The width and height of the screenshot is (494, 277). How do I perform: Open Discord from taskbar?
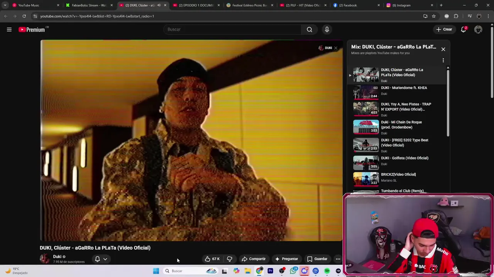(305, 271)
